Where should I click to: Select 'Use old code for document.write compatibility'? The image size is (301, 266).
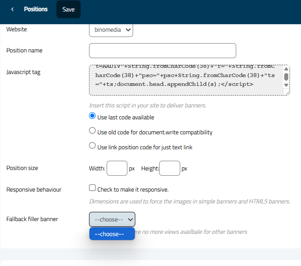93,131
